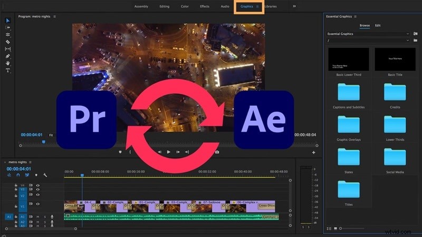Open the Essential Graphics library dropdown

[x=368, y=34]
